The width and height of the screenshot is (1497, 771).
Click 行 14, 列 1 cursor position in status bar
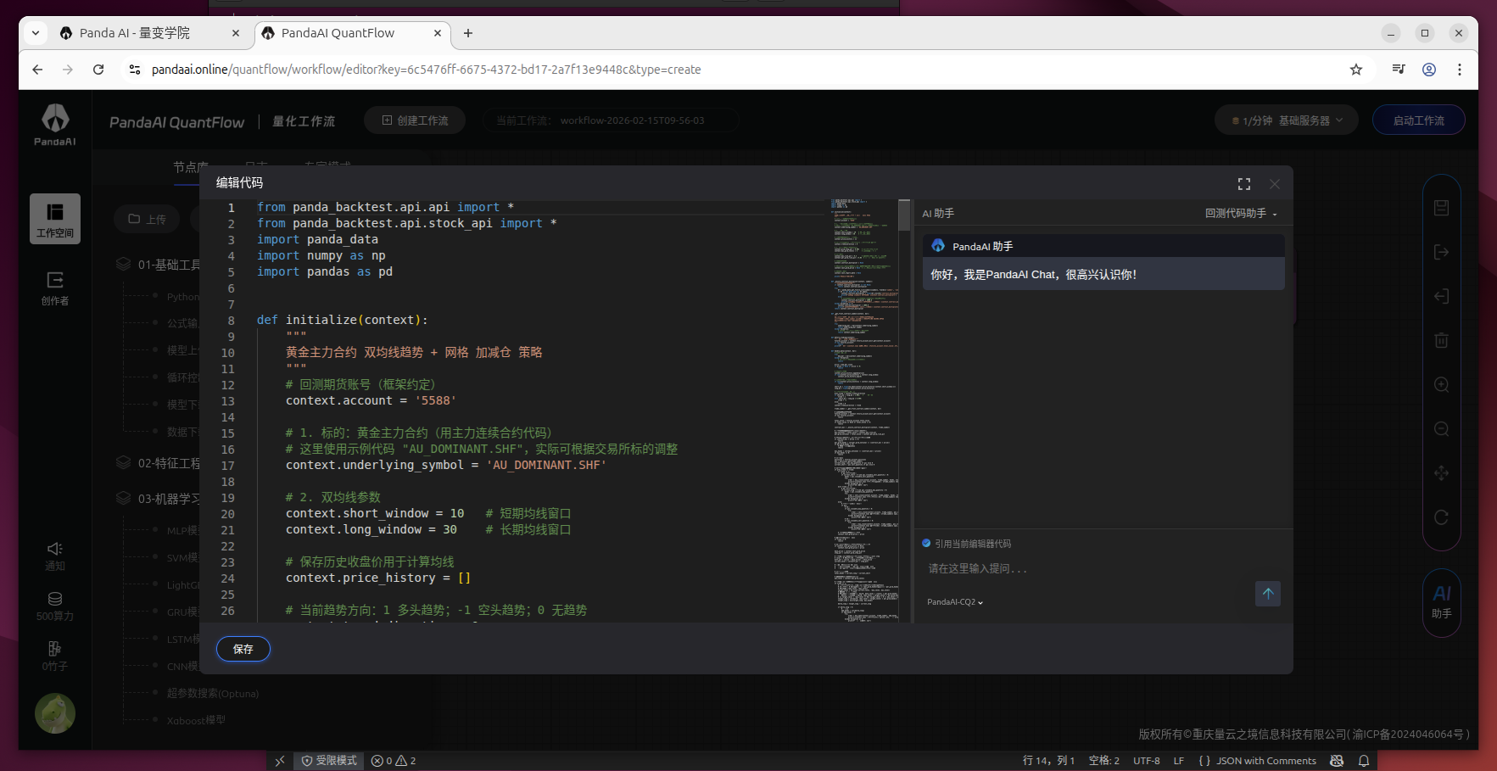[1048, 761]
